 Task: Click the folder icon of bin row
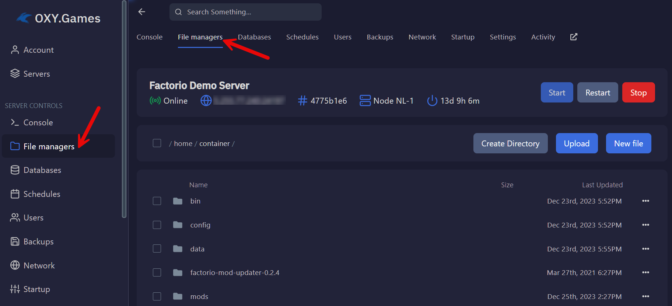click(x=178, y=201)
